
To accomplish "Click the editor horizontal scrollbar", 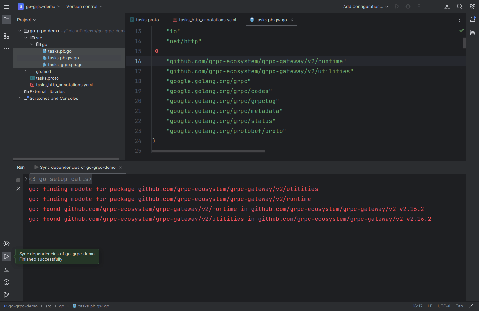I will coord(208,151).
